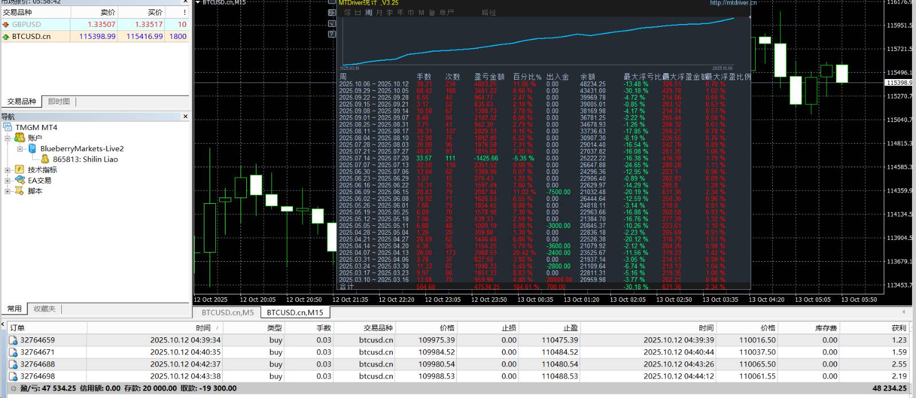Screen dimensions: 916x398
Task: Close the 导航 navigator panel
Action: 185,116
